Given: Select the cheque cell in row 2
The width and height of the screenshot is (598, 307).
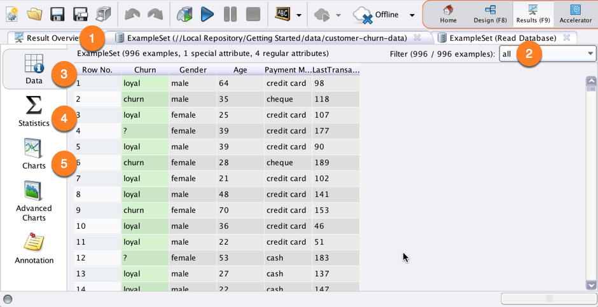Looking at the screenshot, I should 288,99.
